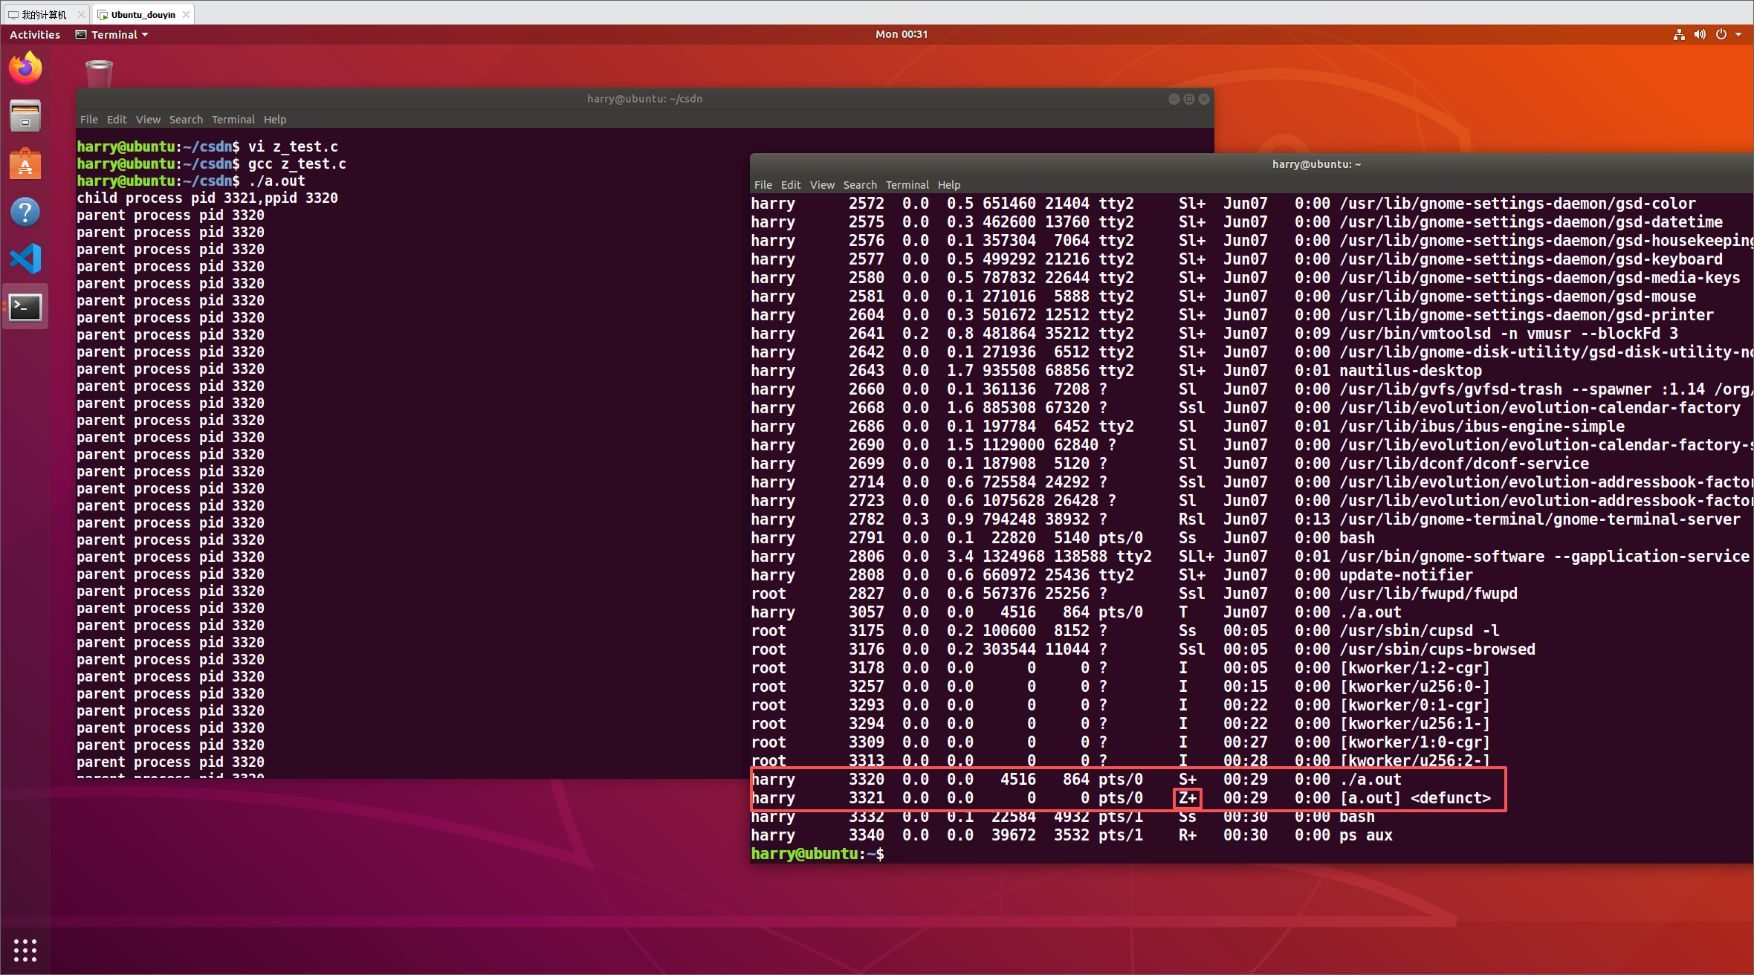Image resolution: width=1754 pixels, height=975 pixels.
Task: Open network status icon in top bar
Action: (x=1679, y=35)
